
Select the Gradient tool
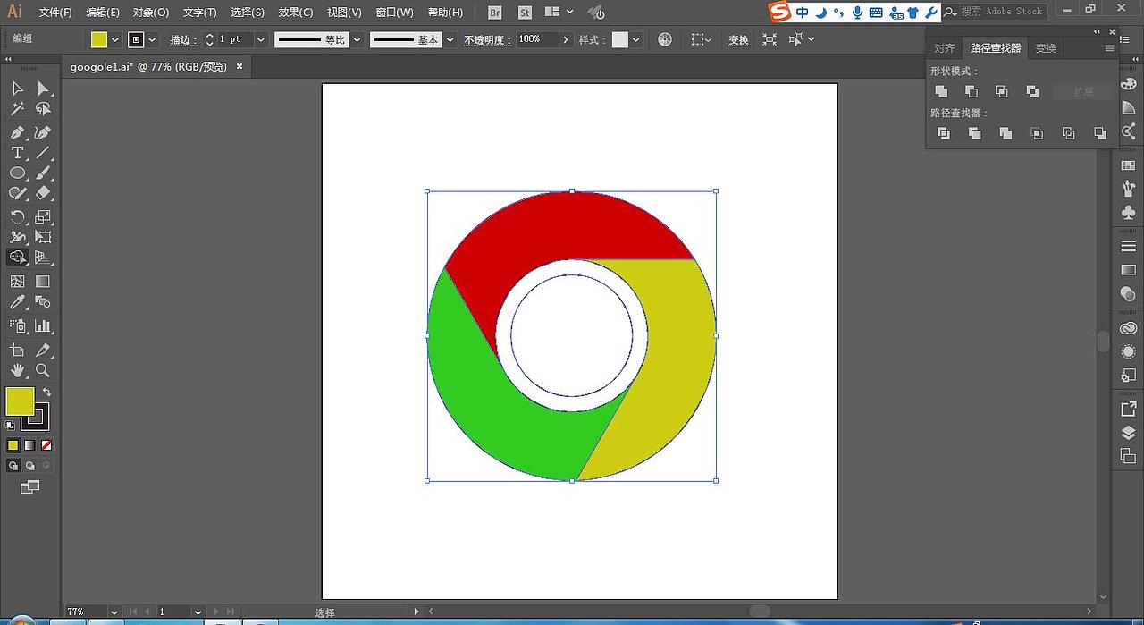[x=42, y=281]
